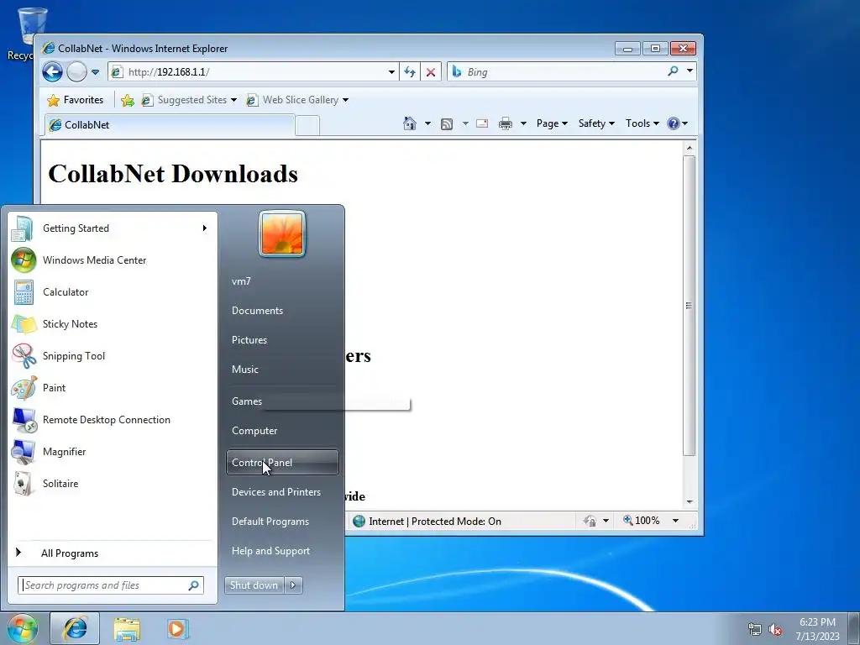Screen dimensions: 860x645
Task: Click the user account picture
Action: 282,233
